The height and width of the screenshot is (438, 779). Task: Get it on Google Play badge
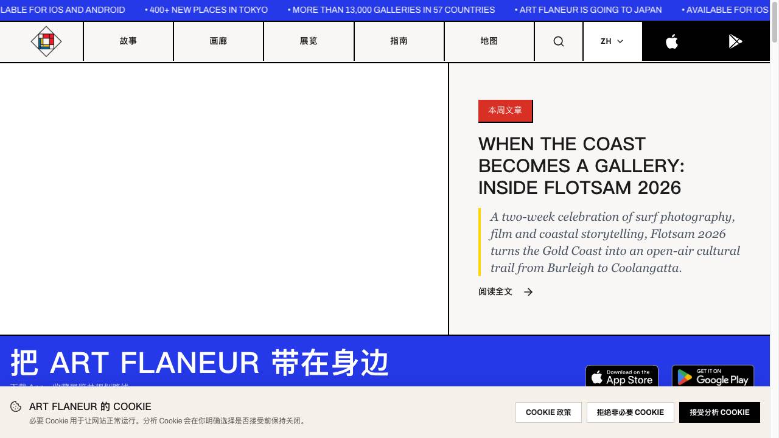pyautogui.click(x=713, y=377)
